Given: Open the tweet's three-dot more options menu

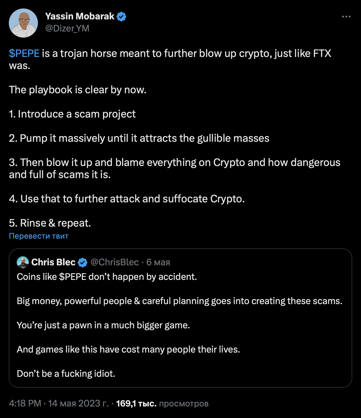Looking at the screenshot, I should [346, 17].
